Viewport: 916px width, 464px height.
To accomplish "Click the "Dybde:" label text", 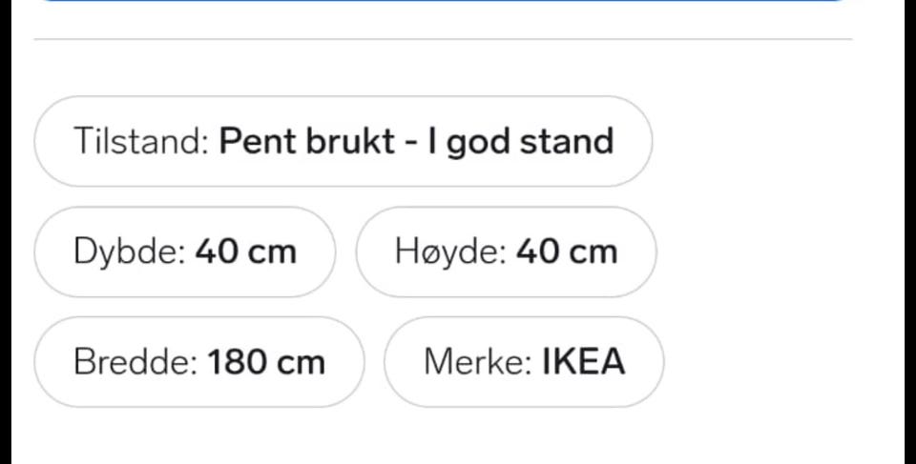I will tap(129, 252).
